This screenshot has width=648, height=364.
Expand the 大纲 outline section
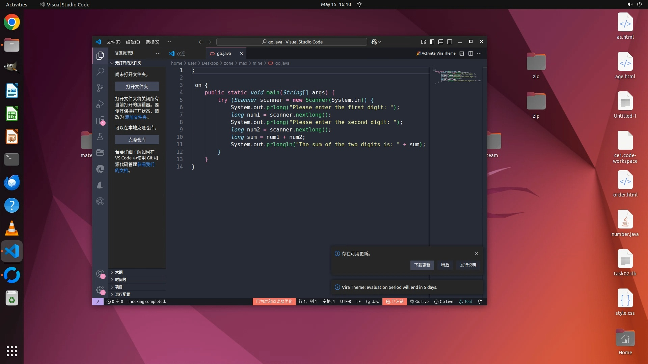(119, 272)
